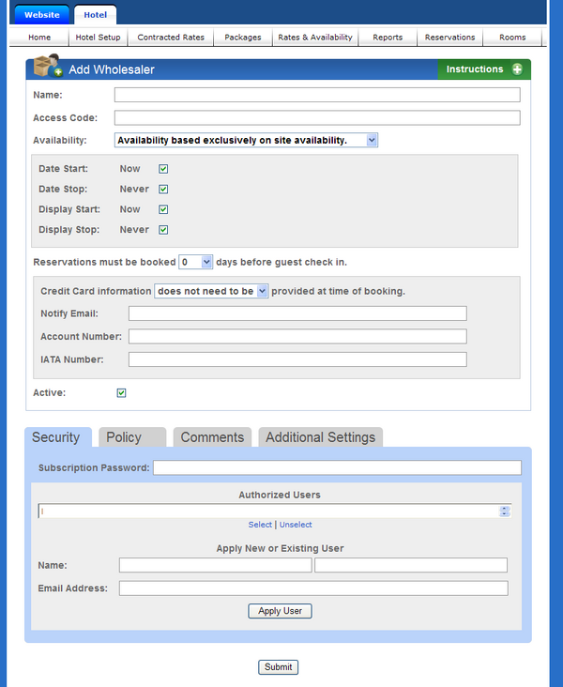Switch to the Hotel tab
Viewport: 563px width, 687px height.
(x=95, y=14)
